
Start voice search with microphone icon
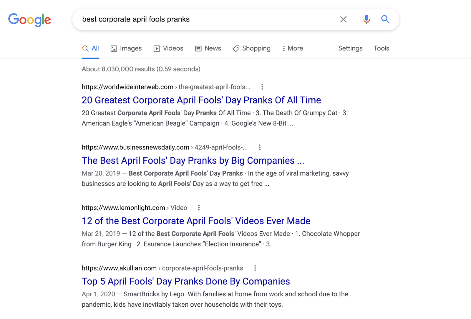(x=366, y=19)
